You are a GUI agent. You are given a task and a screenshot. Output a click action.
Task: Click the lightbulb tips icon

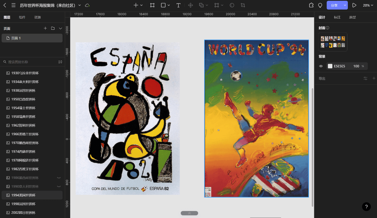[320, 5]
